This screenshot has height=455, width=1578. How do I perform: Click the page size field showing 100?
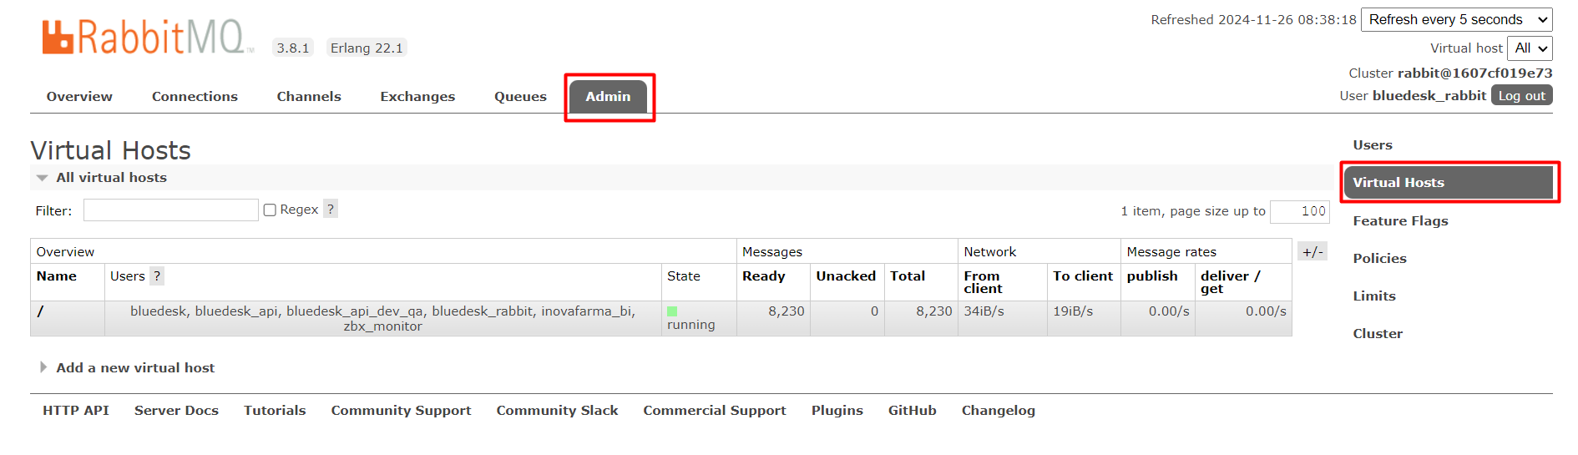point(1299,210)
